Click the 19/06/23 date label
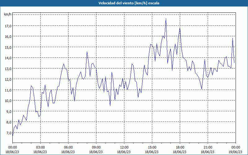 (235, 152)
